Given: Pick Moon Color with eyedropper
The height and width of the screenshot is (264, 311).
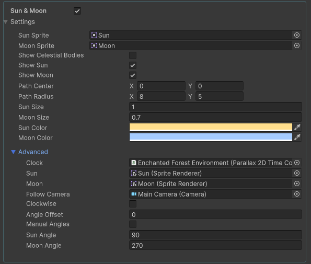Looking at the screenshot, I should coord(297,137).
